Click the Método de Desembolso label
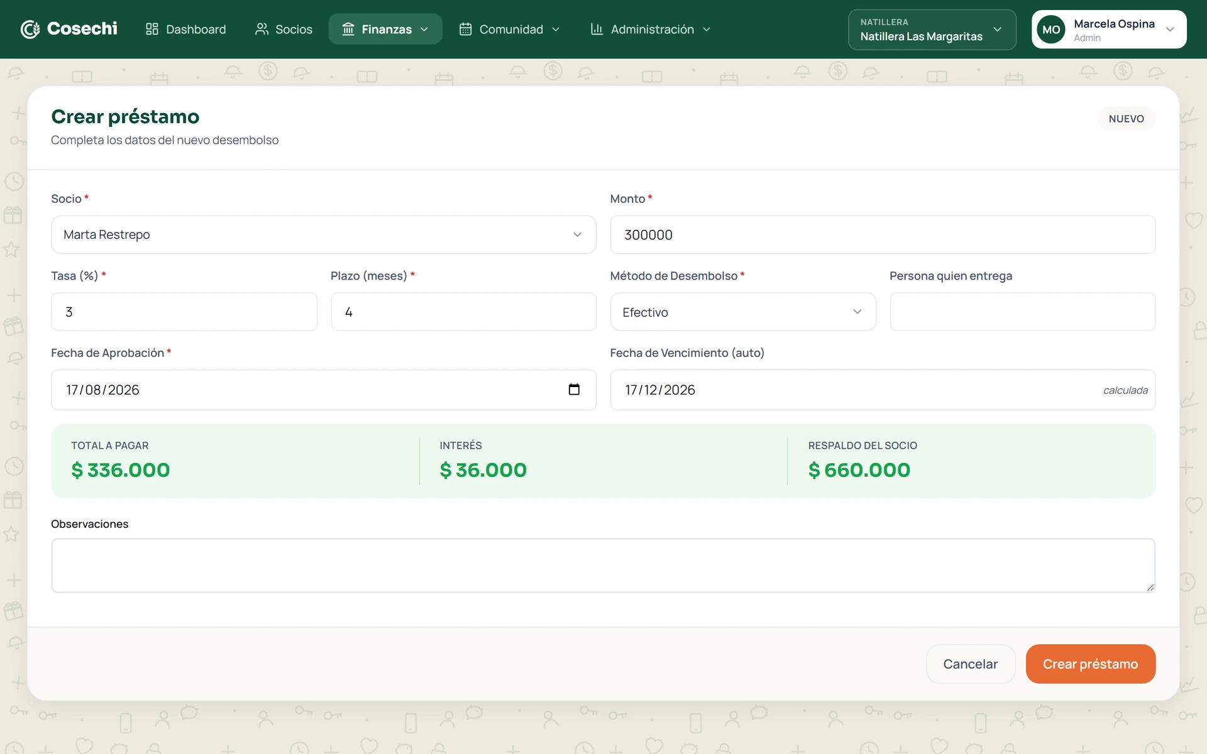1207x754 pixels. pos(674,276)
